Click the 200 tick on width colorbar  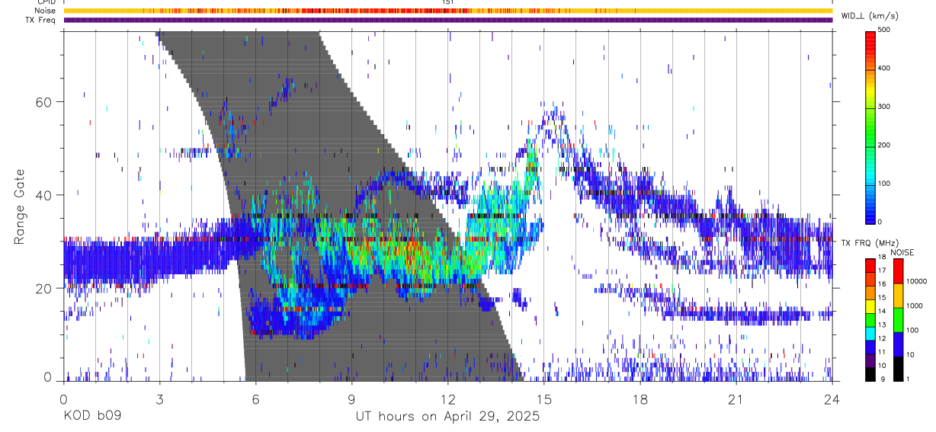(x=886, y=145)
